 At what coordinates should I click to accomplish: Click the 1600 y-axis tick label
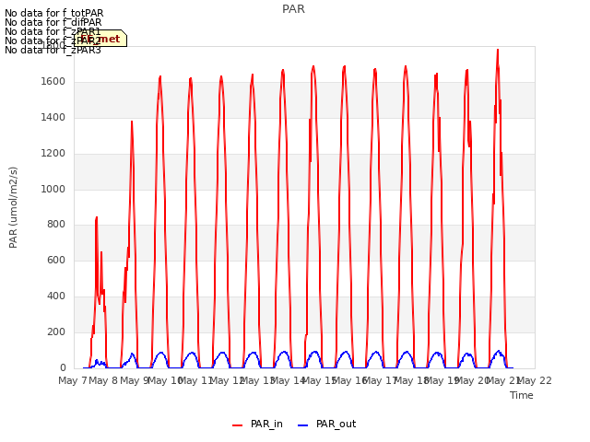[53, 82]
